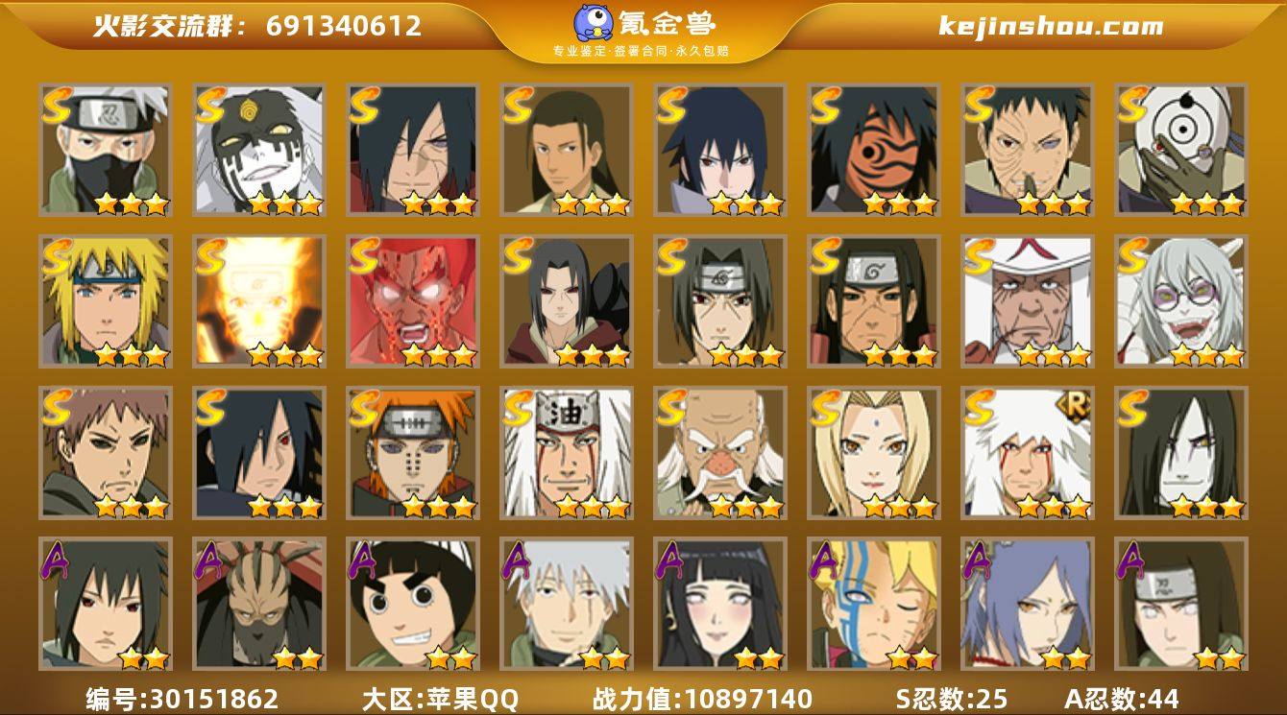Open the kejinshou.com website link
Viewport: 1287px width, 715px height.
tap(1051, 26)
